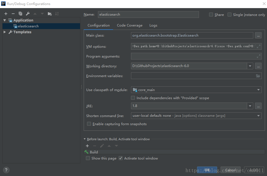Remove before-launch task minus icon
Viewport: 267px width, 176px height.
pos(95,146)
